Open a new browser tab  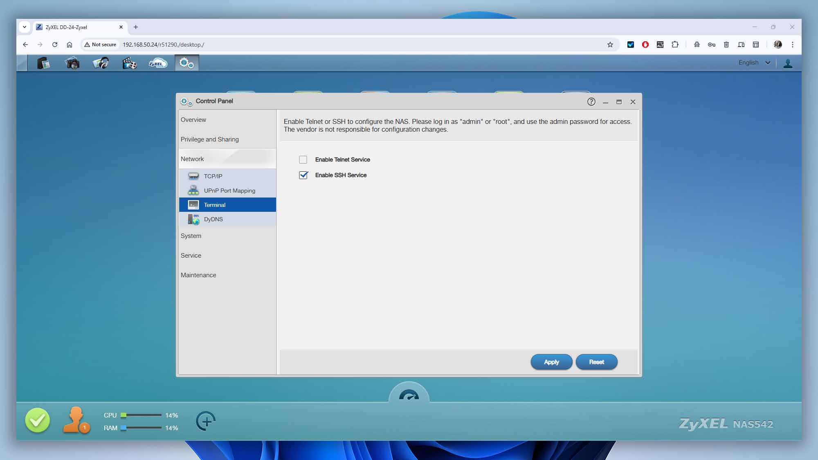tap(136, 27)
